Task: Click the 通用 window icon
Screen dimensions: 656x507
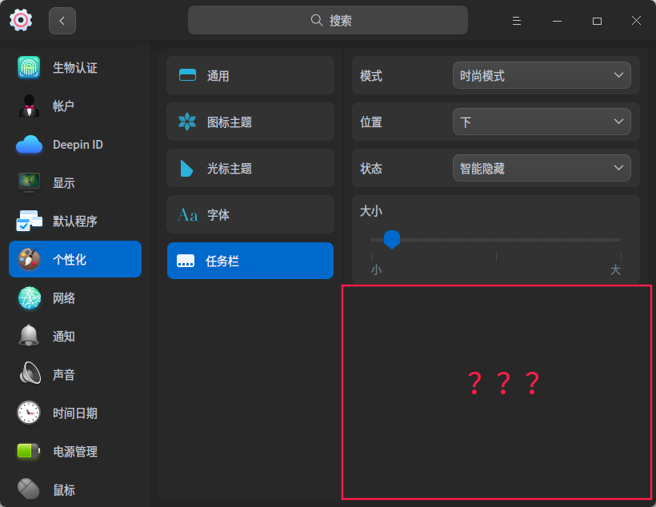Action: pos(187,75)
